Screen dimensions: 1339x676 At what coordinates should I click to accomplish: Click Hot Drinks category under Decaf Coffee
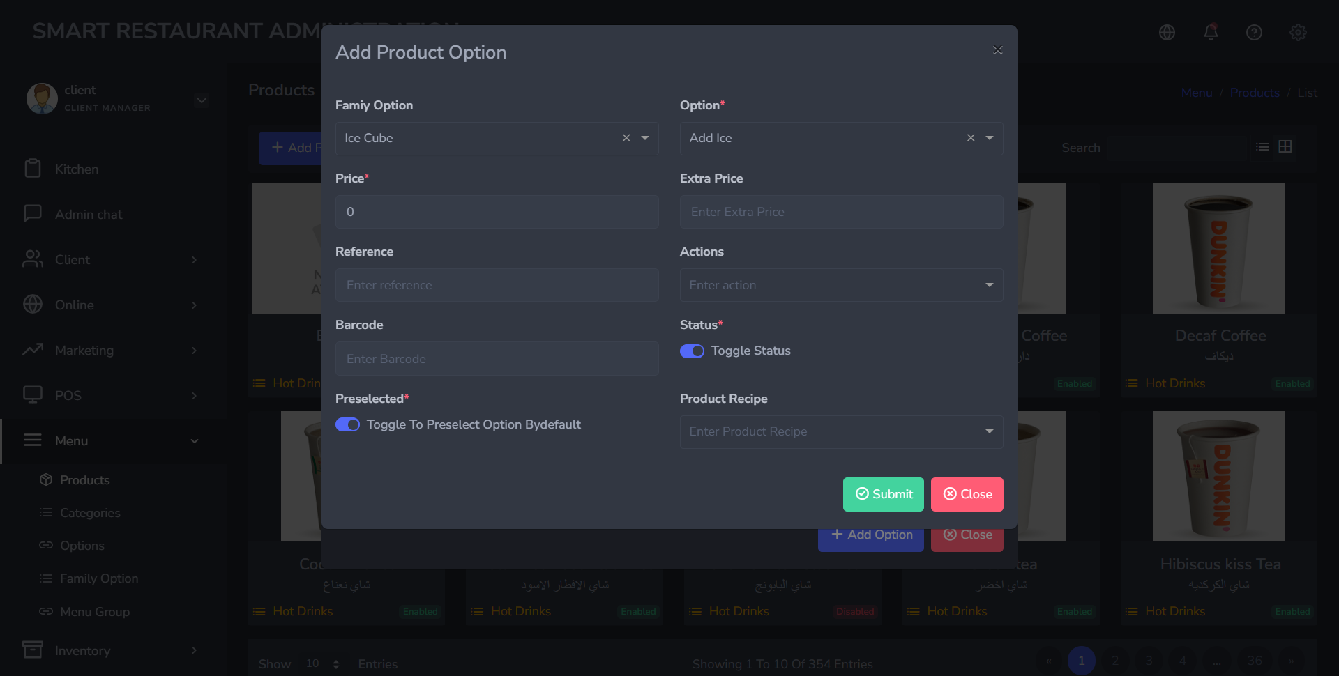1175,384
